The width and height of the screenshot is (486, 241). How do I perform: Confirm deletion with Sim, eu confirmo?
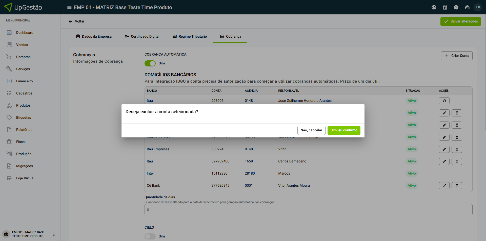pyautogui.click(x=344, y=130)
